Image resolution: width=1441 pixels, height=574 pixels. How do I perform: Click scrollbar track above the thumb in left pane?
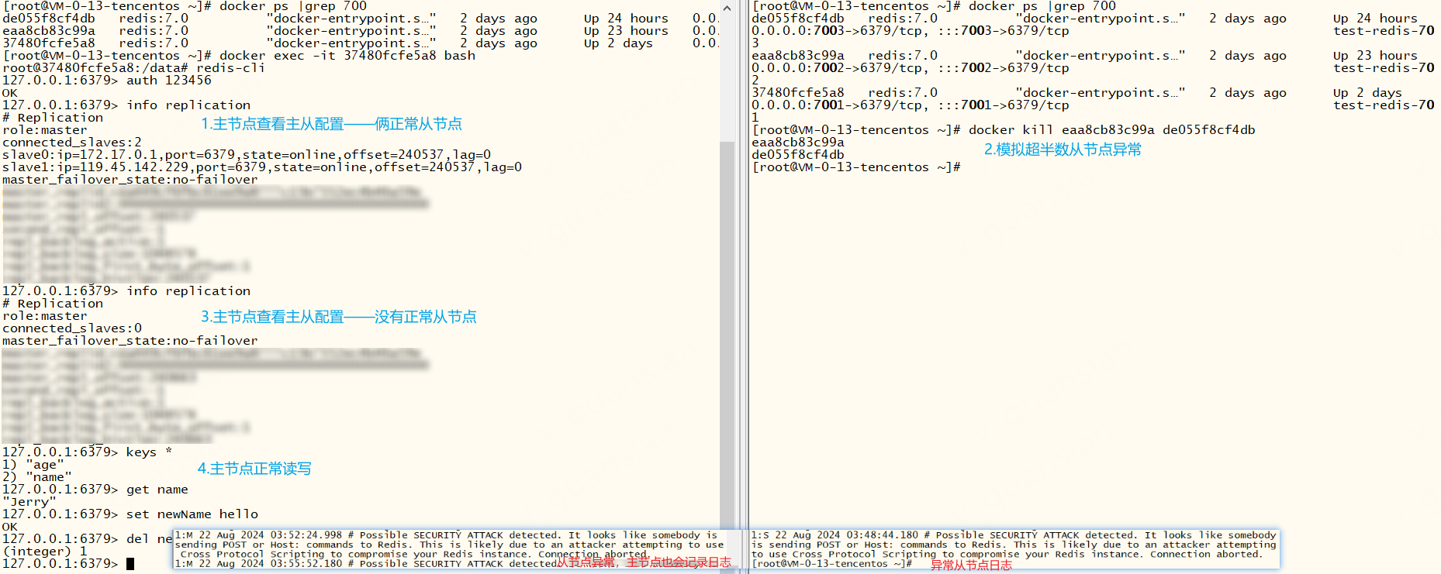(x=727, y=77)
